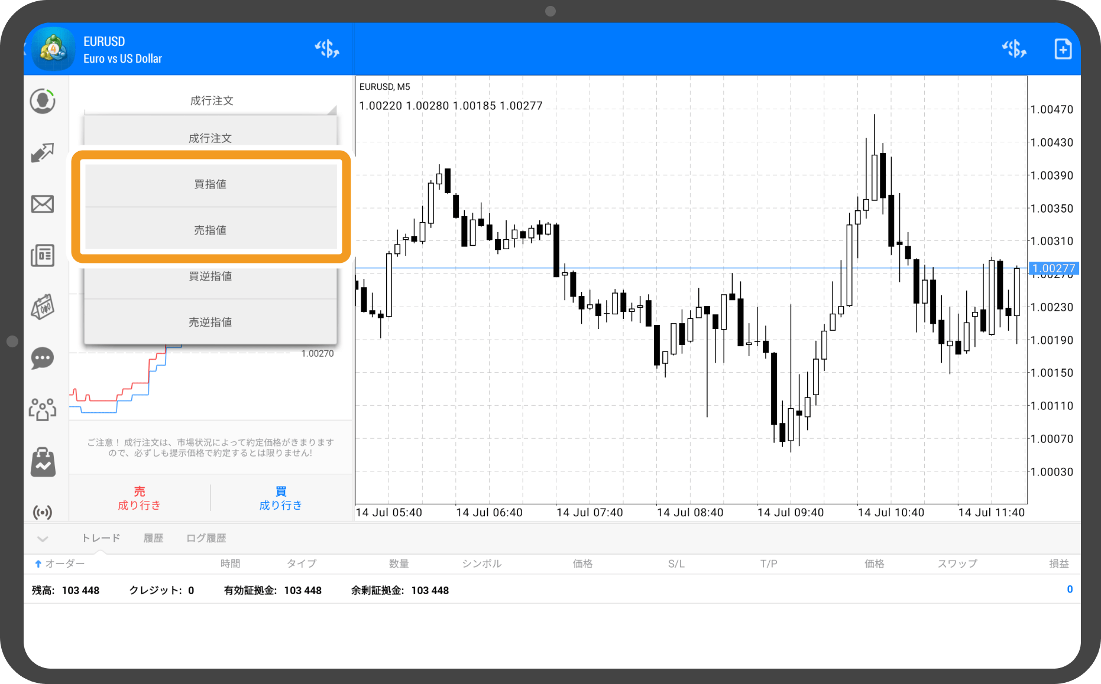Viewport: 1101px width, 684px height.
Task: Switch to the トレード tab
Action: pyautogui.click(x=101, y=538)
